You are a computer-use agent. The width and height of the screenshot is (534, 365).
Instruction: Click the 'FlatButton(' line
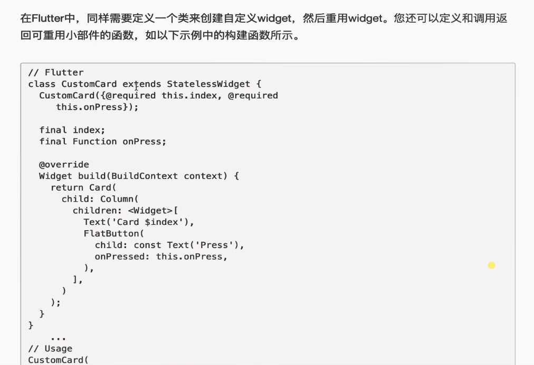tap(114, 234)
